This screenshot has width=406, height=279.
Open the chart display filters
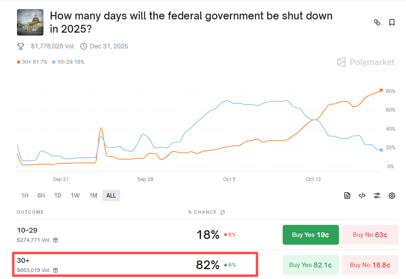[377, 195]
